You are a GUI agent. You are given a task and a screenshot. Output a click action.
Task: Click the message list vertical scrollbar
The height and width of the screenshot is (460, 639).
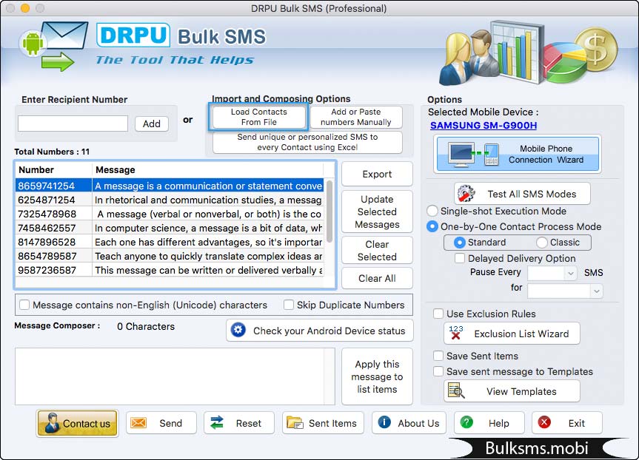point(329,212)
